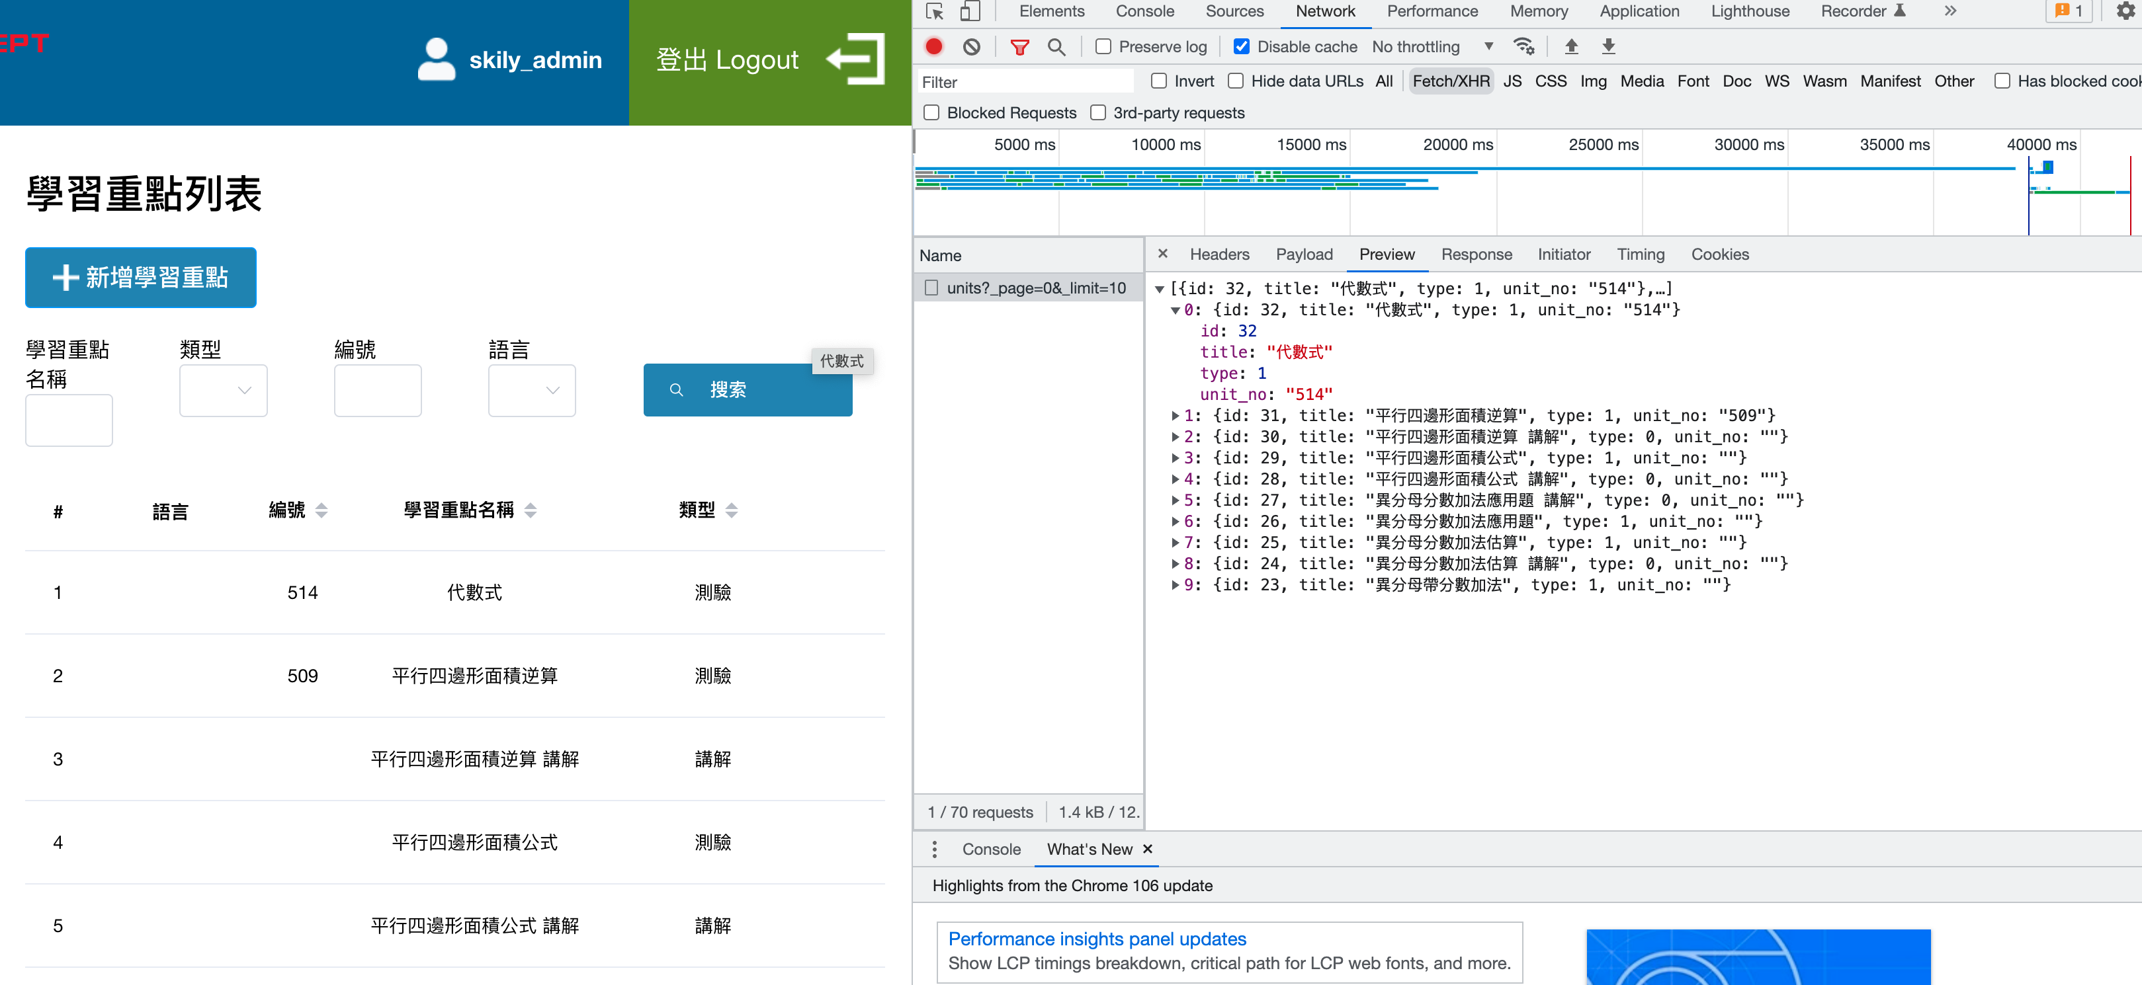
Task: Click the 編號 input field
Action: (x=378, y=390)
